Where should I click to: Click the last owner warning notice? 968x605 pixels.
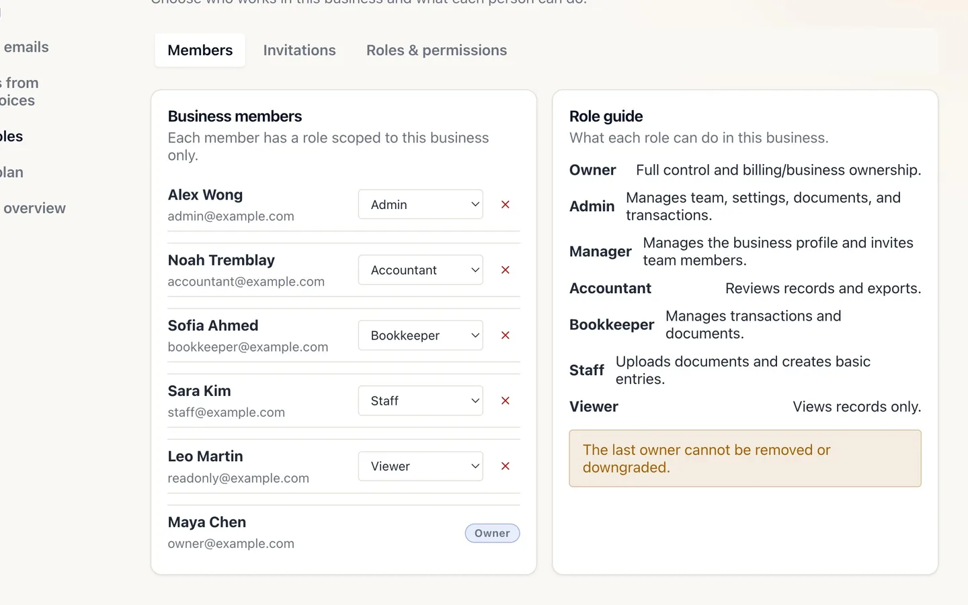tap(745, 458)
